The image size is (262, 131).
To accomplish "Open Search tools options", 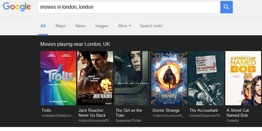I will [x=151, y=26].
